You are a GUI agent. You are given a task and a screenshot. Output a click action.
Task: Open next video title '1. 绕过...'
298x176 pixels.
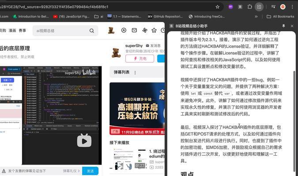(157, 154)
